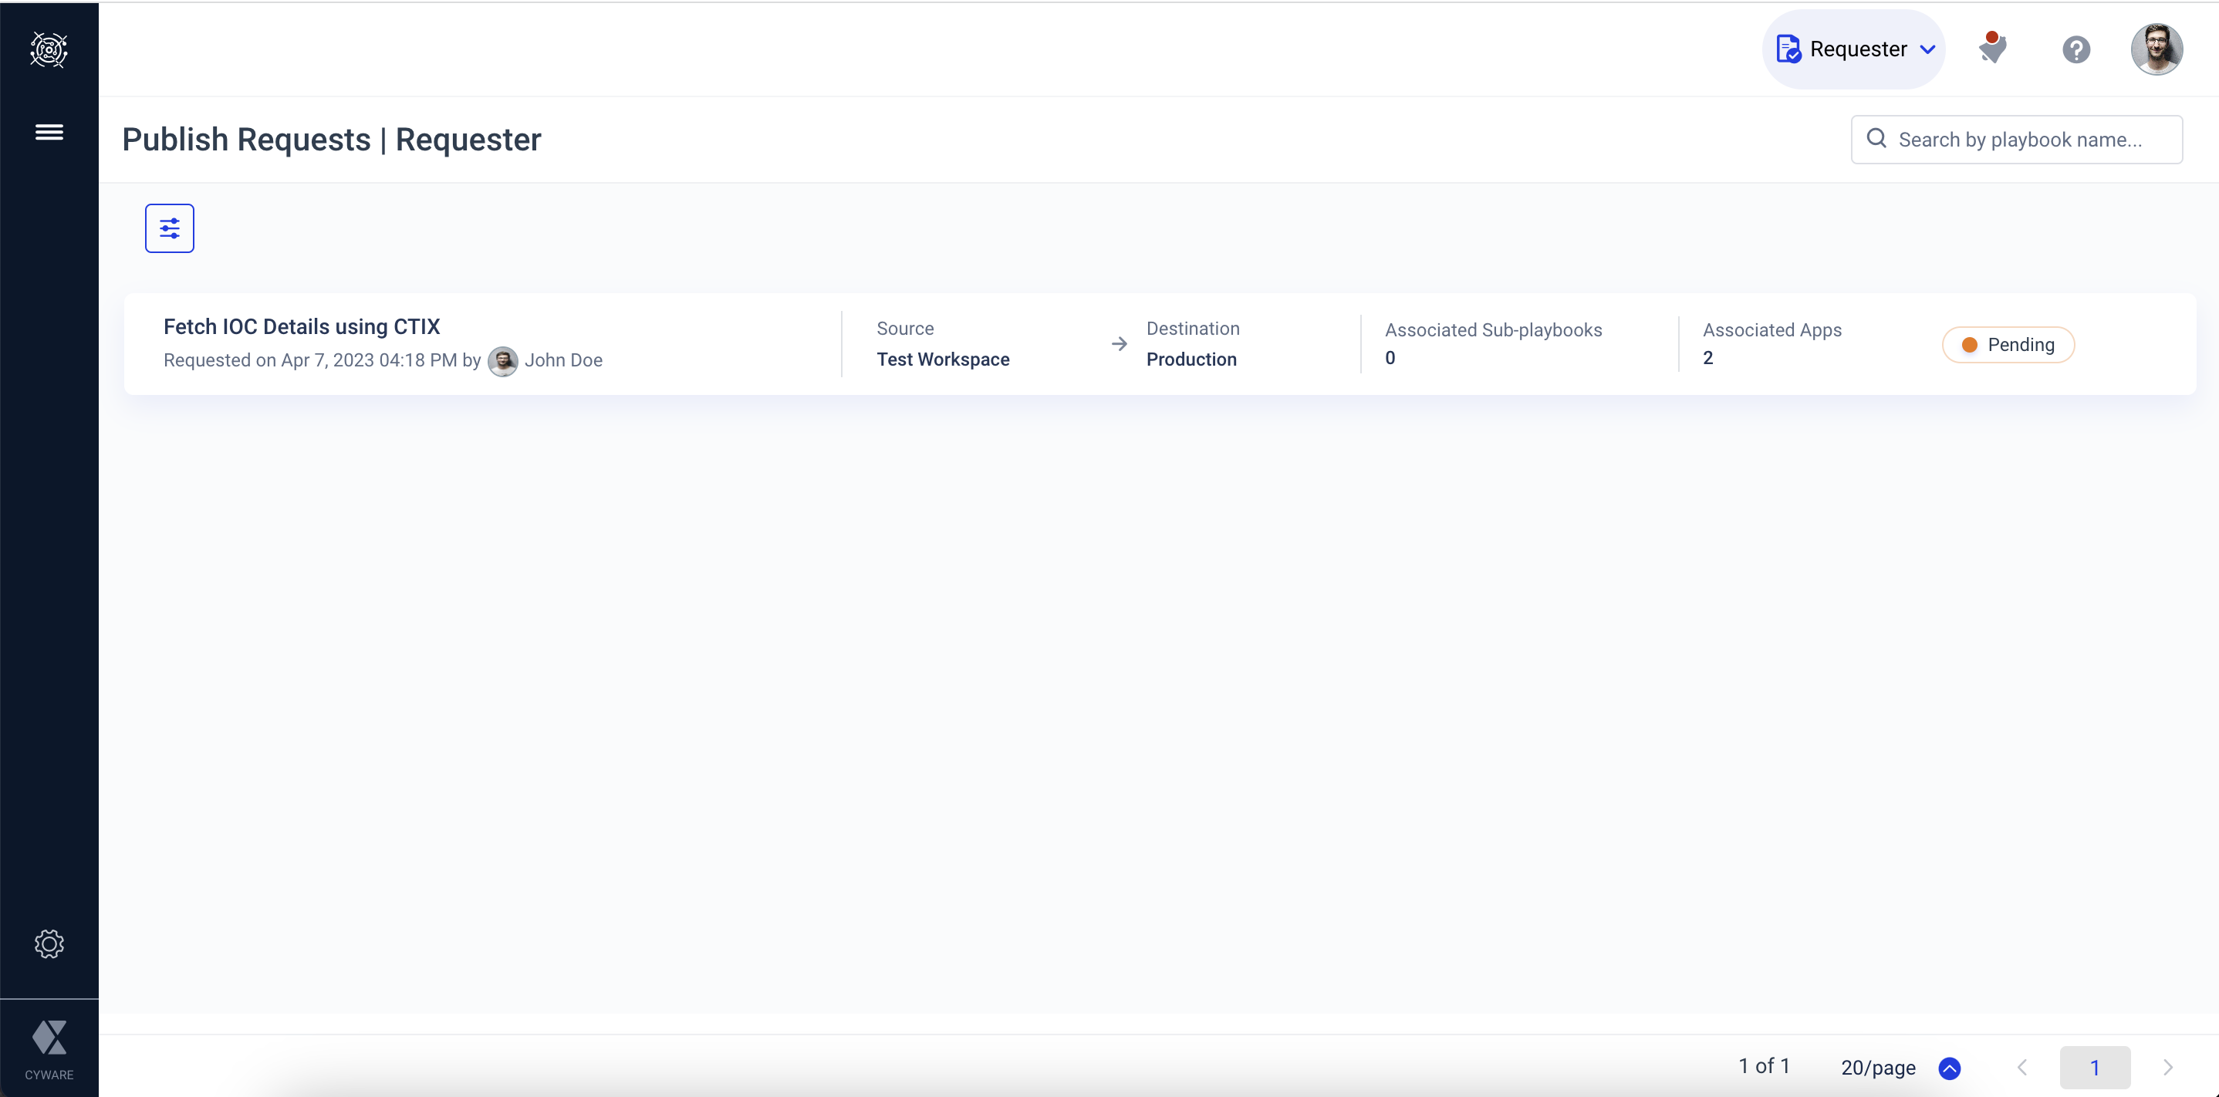Image resolution: width=2219 pixels, height=1097 pixels.
Task: Click the settings gear icon
Action: coord(48,944)
